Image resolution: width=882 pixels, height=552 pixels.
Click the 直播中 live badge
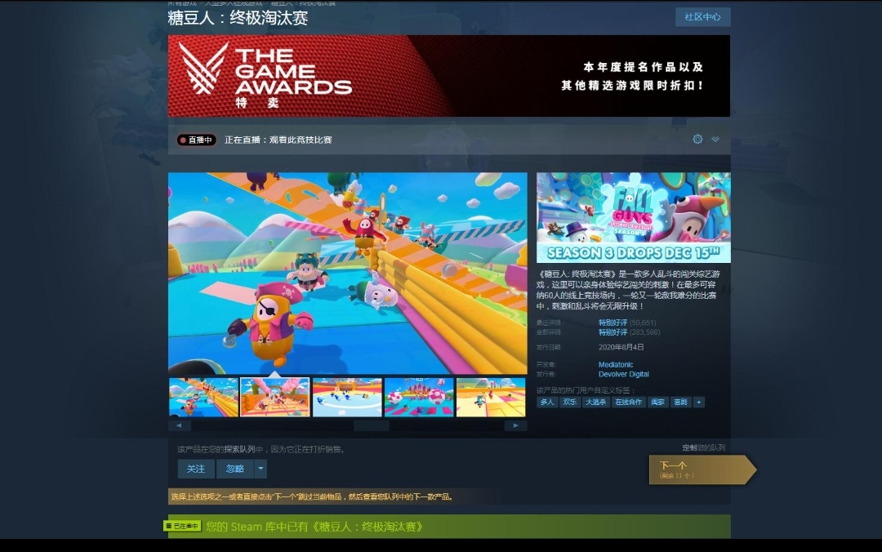(x=197, y=140)
